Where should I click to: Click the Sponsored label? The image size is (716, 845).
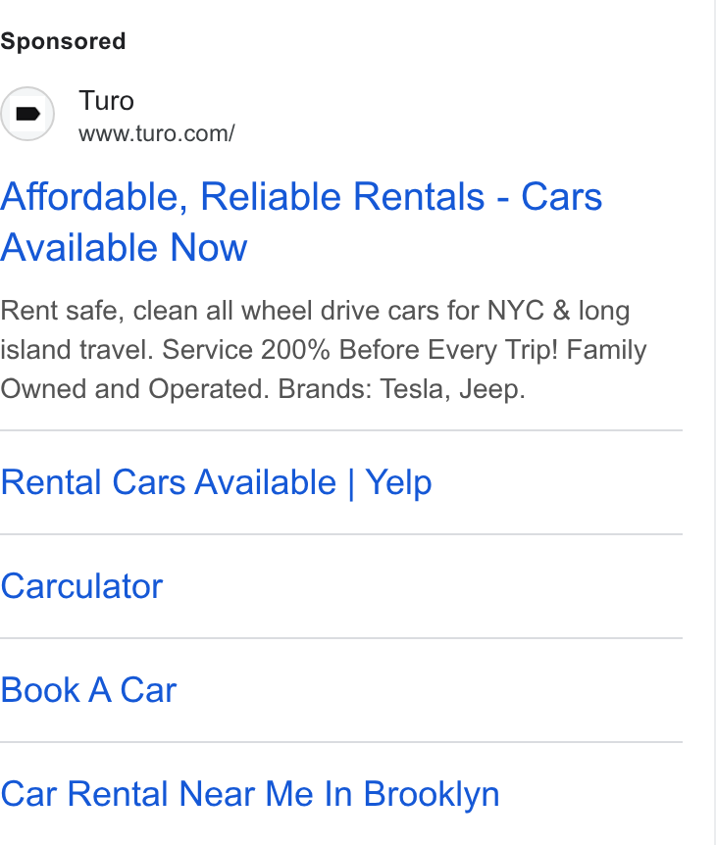tap(63, 41)
